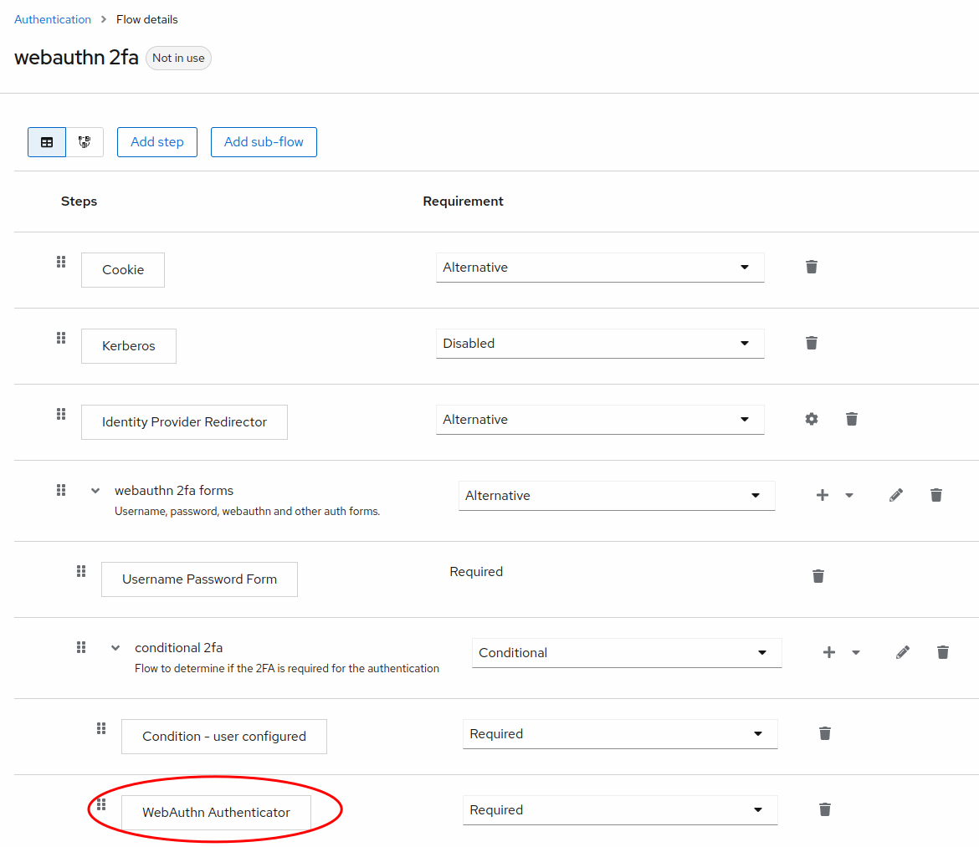
Task: Delete the WebAuthn Authenticator step with trash icon
Action: pos(824,809)
